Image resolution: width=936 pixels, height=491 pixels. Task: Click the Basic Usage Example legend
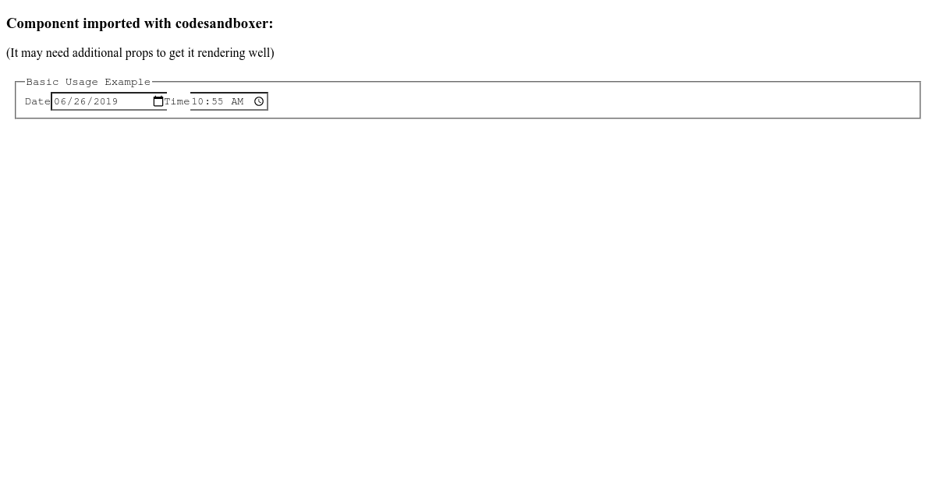click(x=88, y=82)
